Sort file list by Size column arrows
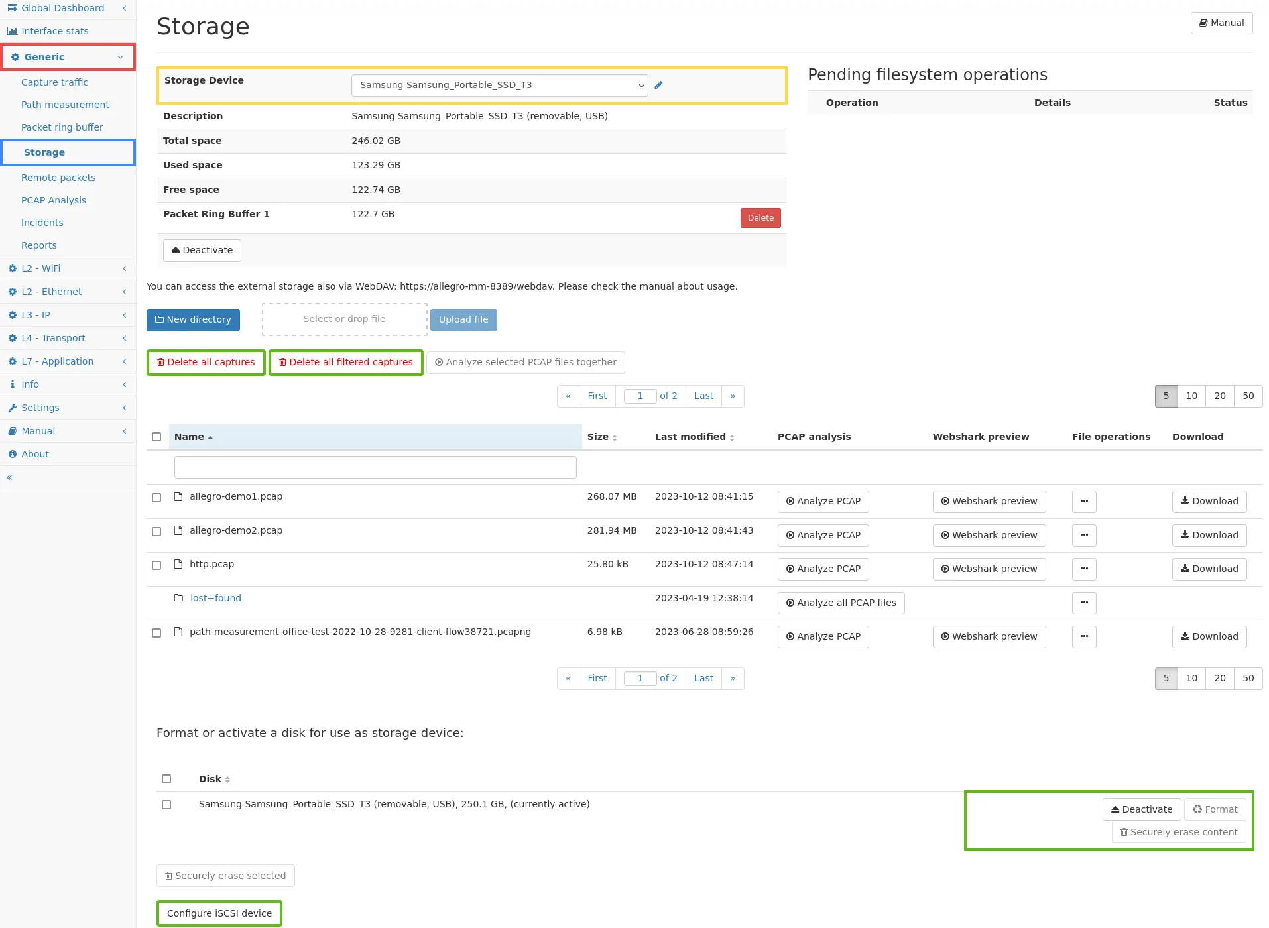The image size is (1269, 928). [615, 438]
